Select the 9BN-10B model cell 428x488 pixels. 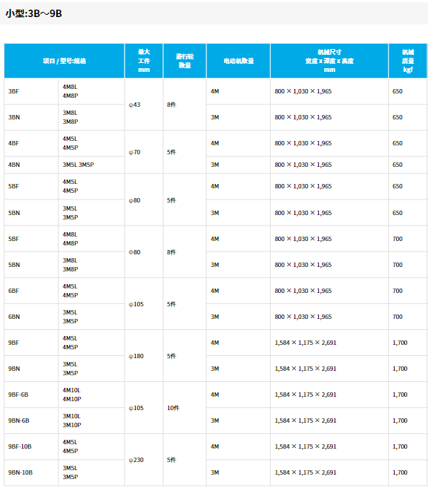(x=31, y=472)
